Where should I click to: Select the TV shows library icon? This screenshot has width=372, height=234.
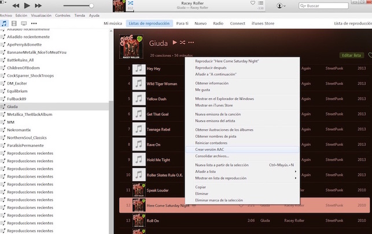[24, 23]
